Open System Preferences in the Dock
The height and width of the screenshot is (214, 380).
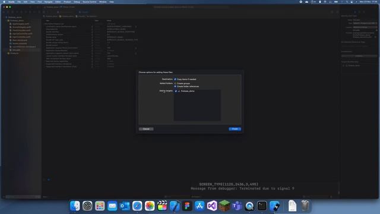(87, 206)
